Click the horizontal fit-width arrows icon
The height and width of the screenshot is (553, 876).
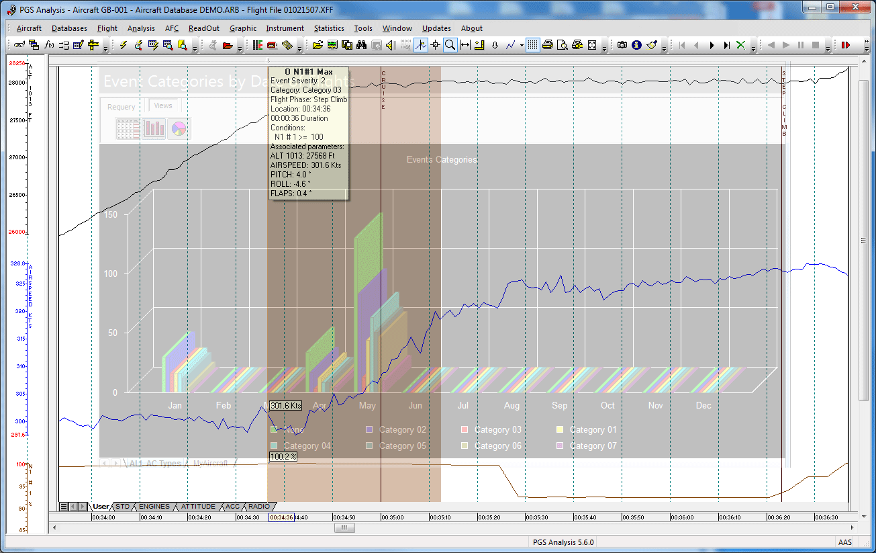point(465,45)
